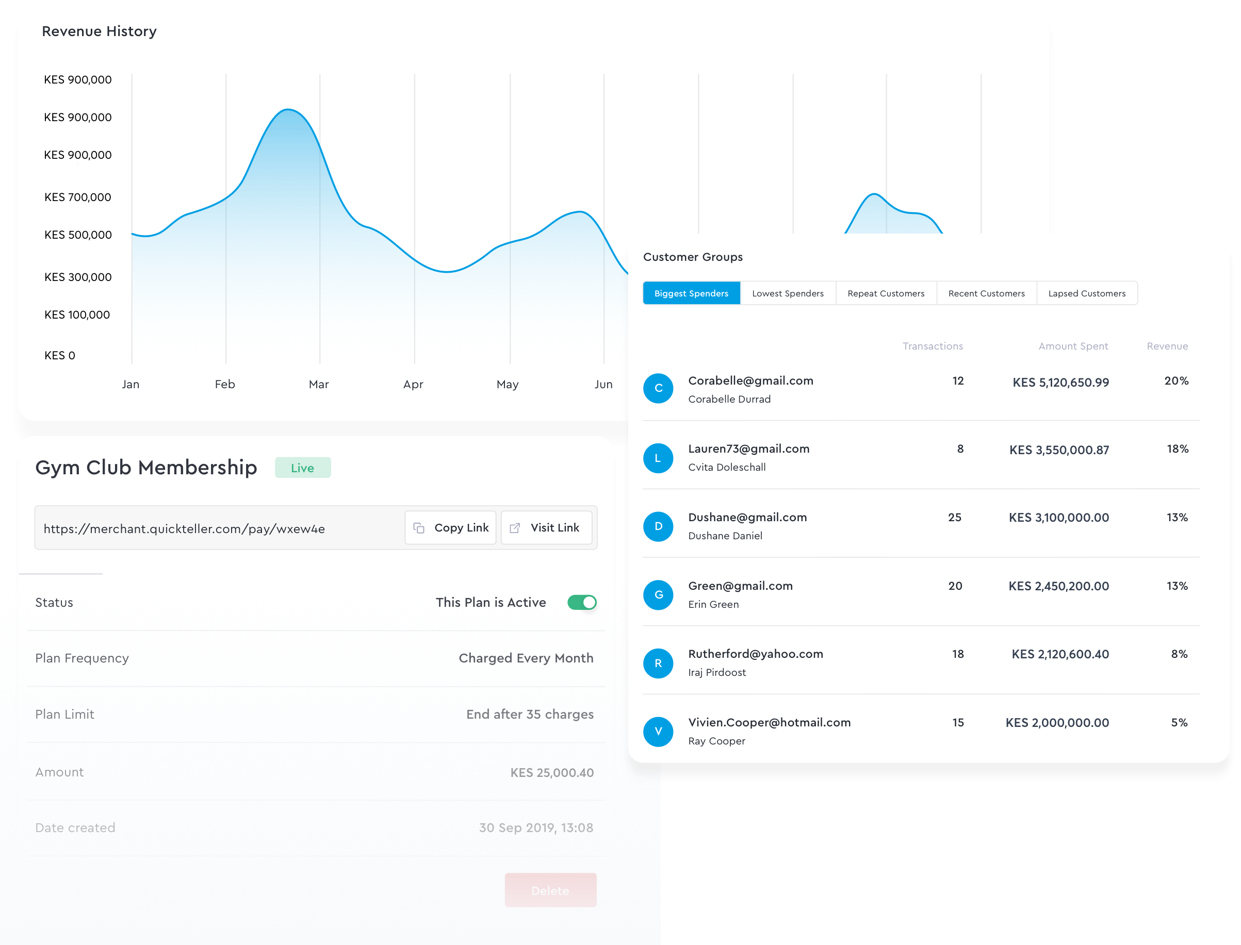1241x945 pixels.
Task: Click Lauren73's blue L avatar
Action: coord(658,458)
